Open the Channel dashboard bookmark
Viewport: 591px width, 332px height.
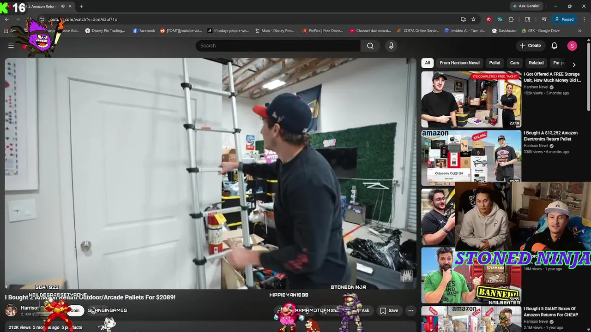tap(370, 31)
